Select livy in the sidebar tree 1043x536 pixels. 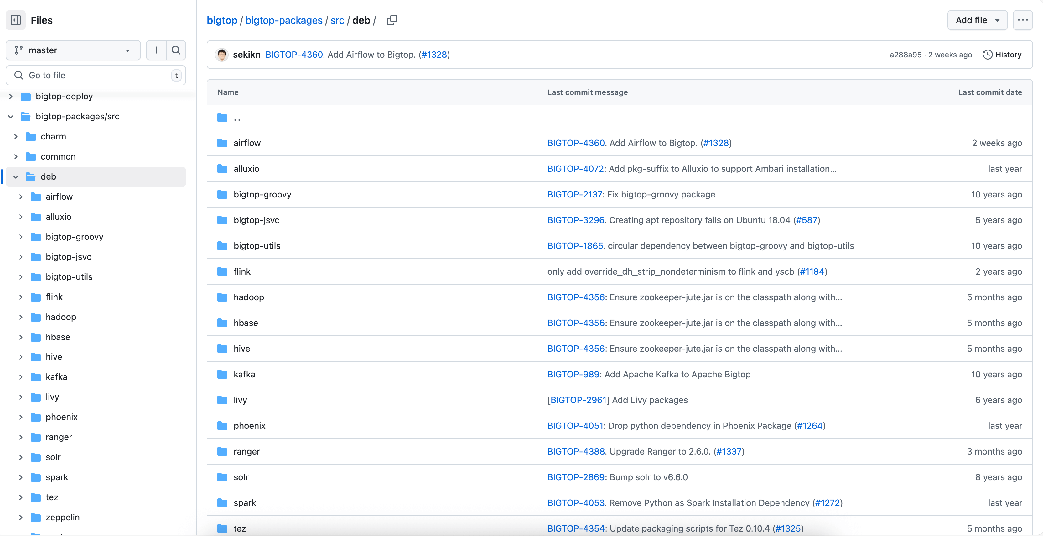(x=52, y=397)
